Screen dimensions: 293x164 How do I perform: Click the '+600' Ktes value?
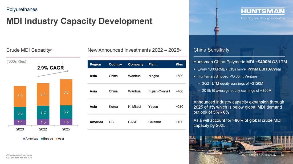point(180,76)
